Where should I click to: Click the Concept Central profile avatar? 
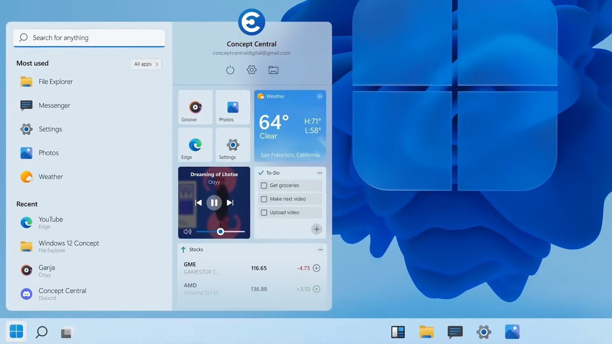coord(252,22)
